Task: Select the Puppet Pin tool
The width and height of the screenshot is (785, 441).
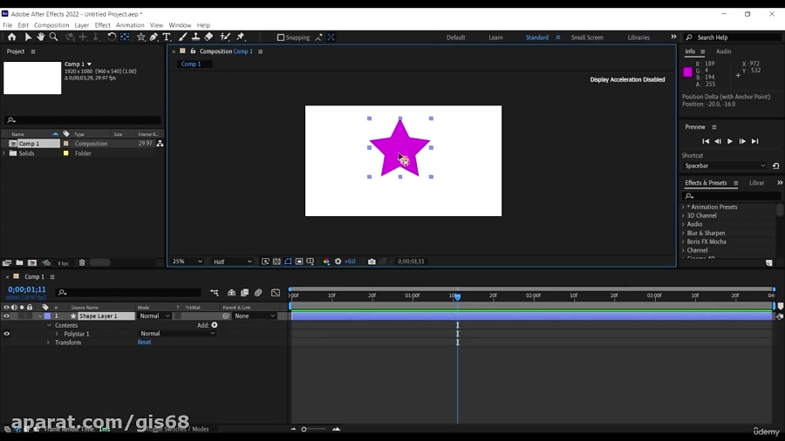Action: [x=241, y=37]
